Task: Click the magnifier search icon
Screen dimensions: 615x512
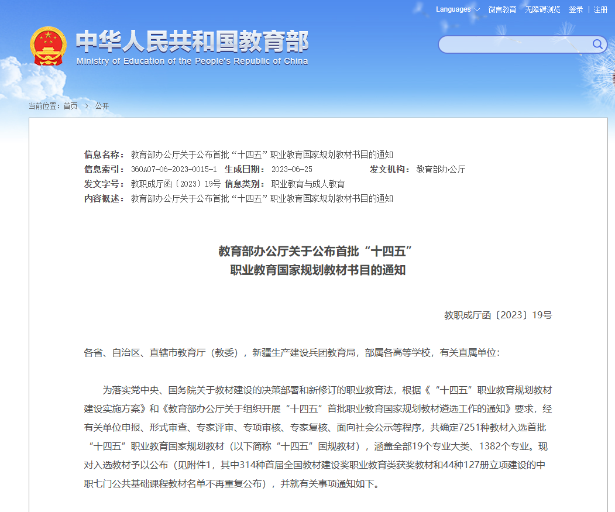Action: coord(597,44)
